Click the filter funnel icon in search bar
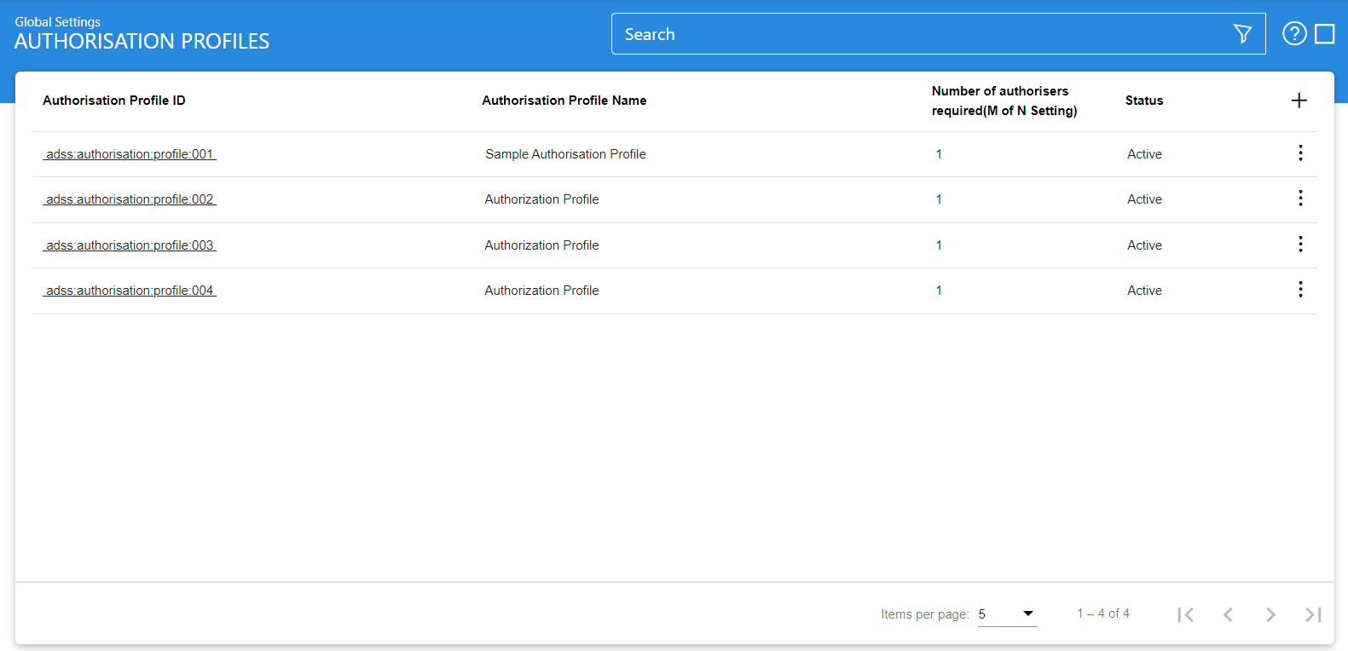Screen dimensions: 1348x651 [1242, 34]
